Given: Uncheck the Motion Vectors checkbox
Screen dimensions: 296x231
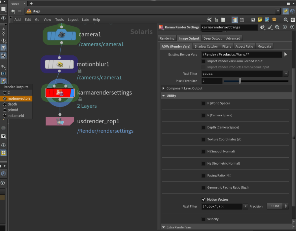Looking at the screenshot, I should pos(203,200).
